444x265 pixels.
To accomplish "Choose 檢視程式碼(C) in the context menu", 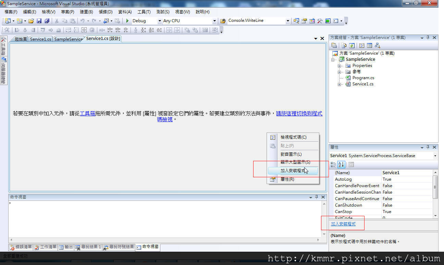I will click(293, 137).
